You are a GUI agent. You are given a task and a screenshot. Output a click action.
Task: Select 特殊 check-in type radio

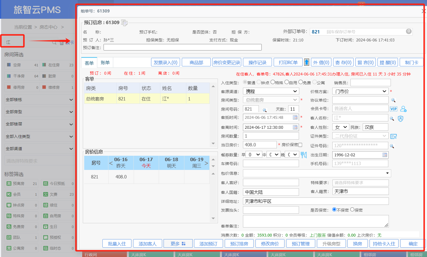point(273,82)
